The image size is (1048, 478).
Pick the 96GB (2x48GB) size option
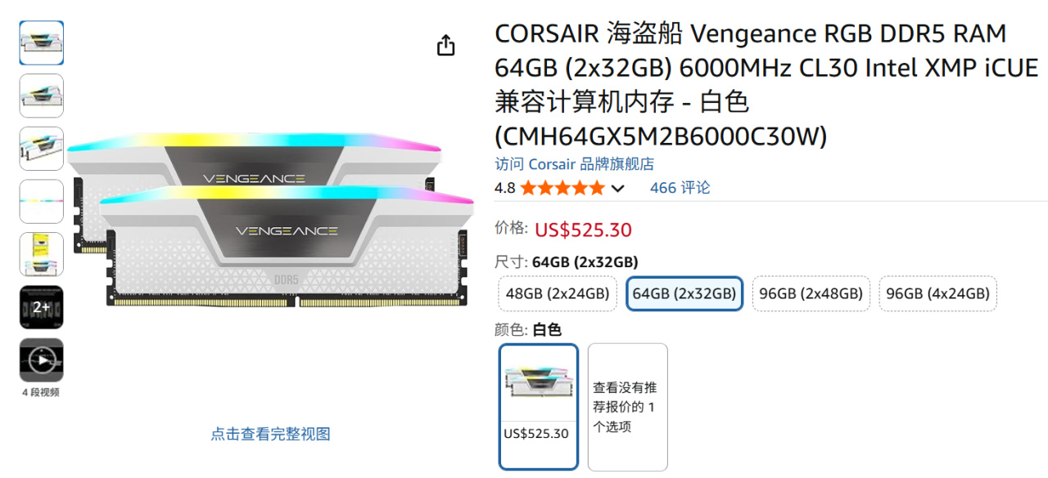click(811, 293)
